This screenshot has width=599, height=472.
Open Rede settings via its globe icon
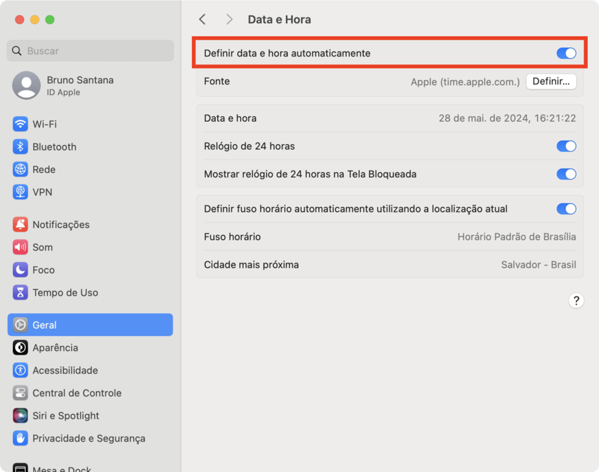point(20,169)
